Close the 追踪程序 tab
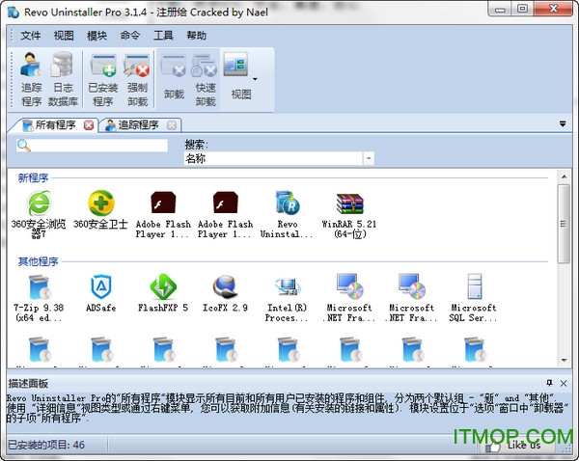 172,125
